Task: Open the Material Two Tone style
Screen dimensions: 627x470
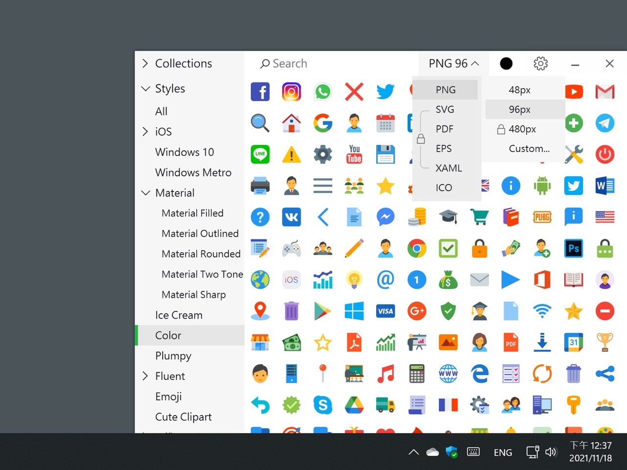Action: (x=190, y=274)
